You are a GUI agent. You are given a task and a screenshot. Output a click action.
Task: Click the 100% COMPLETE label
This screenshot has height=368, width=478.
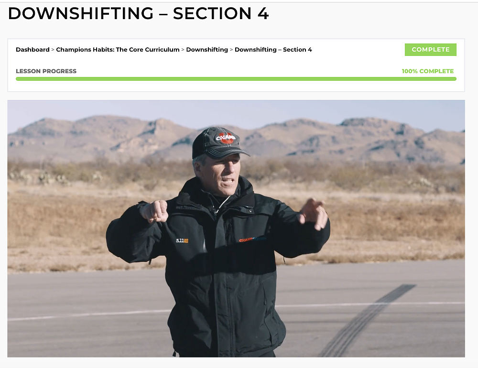428,71
